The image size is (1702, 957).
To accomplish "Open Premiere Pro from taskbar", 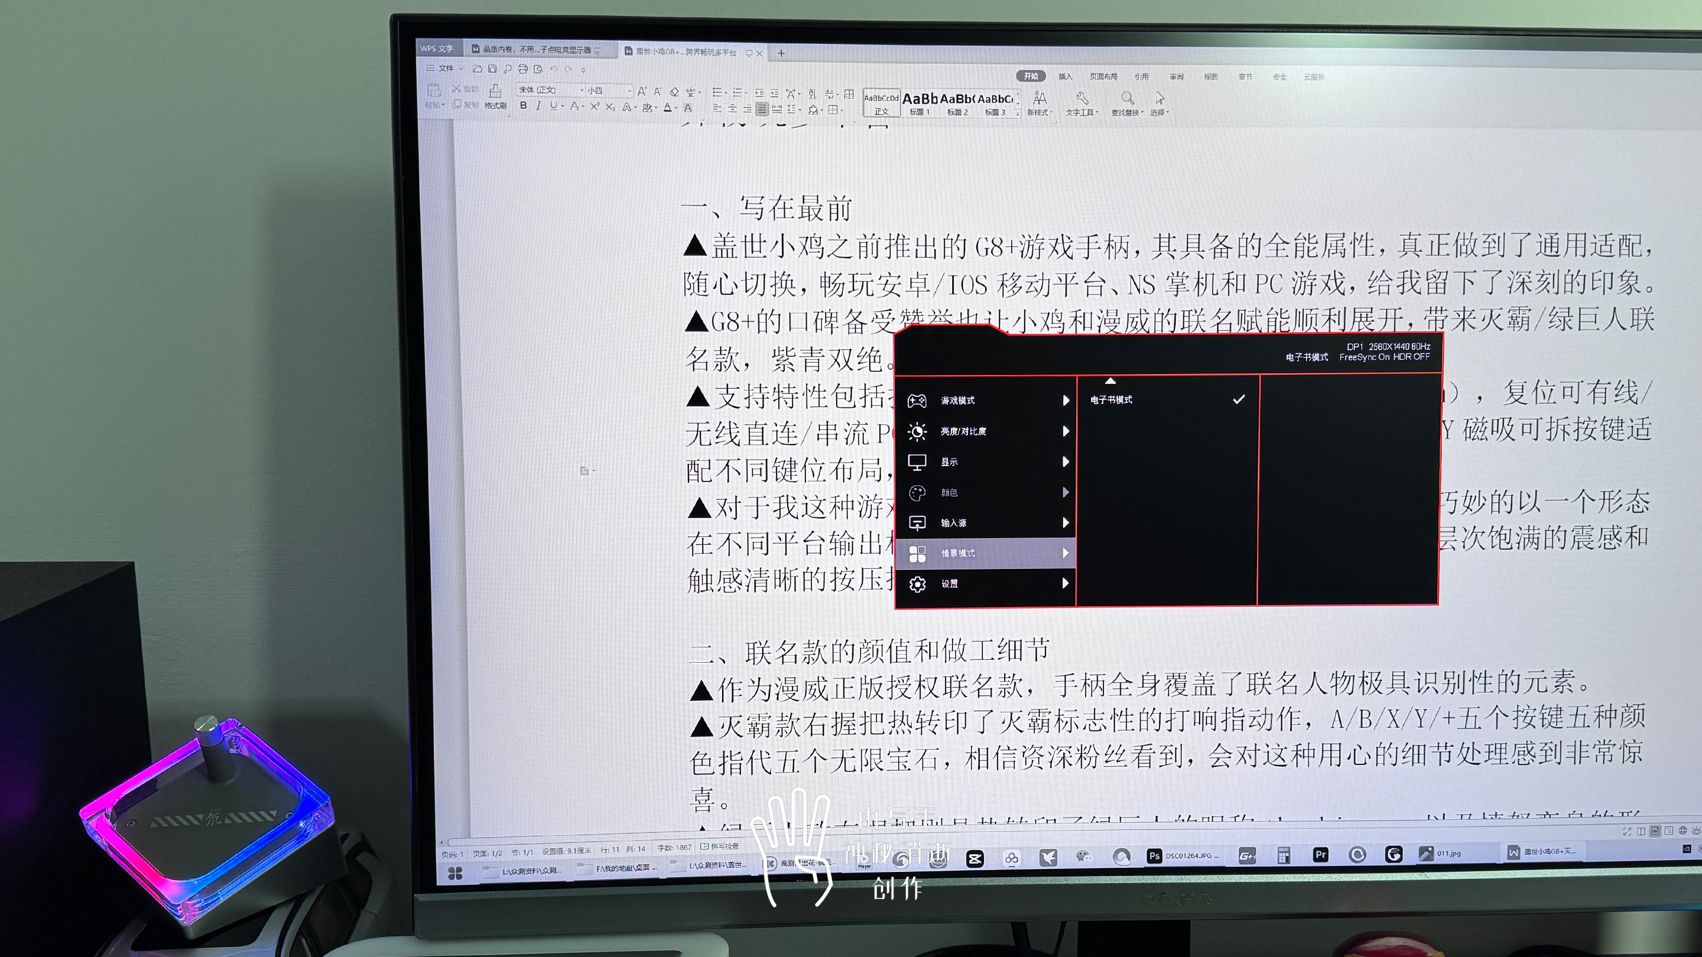I will pyautogui.click(x=1320, y=855).
